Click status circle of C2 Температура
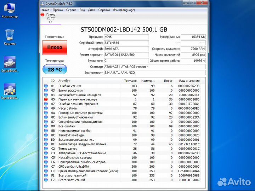This screenshot has height=191, width=255. click(x=46, y=149)
